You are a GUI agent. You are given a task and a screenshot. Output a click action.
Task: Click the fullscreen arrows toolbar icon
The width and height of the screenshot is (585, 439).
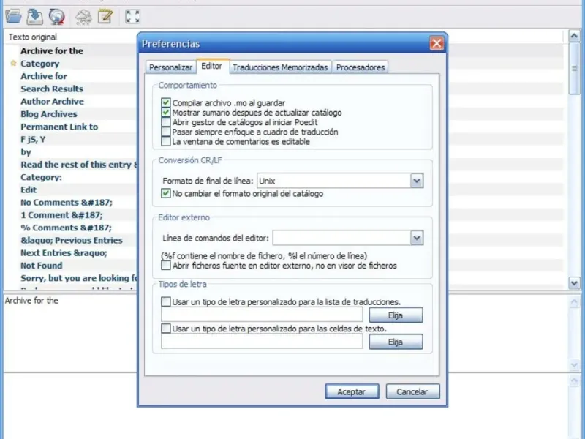click(x=133, y=16)
